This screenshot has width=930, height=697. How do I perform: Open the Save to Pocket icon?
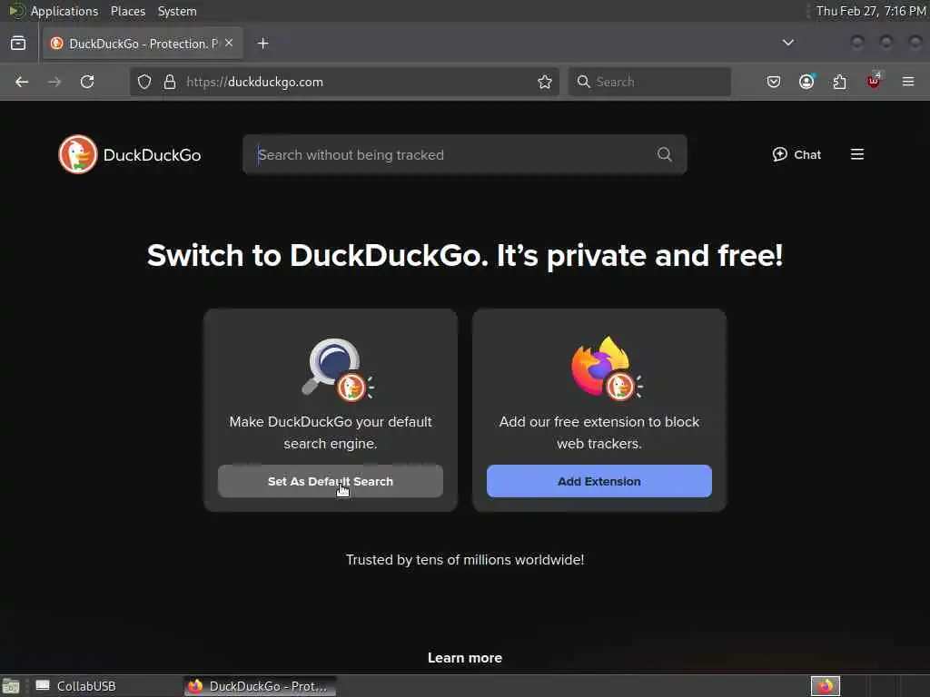[774, 82]
